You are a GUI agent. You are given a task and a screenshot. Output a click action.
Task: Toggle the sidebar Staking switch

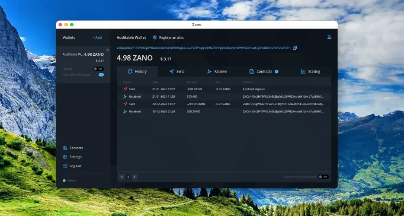pyautogui.click(x=99, y=69)
